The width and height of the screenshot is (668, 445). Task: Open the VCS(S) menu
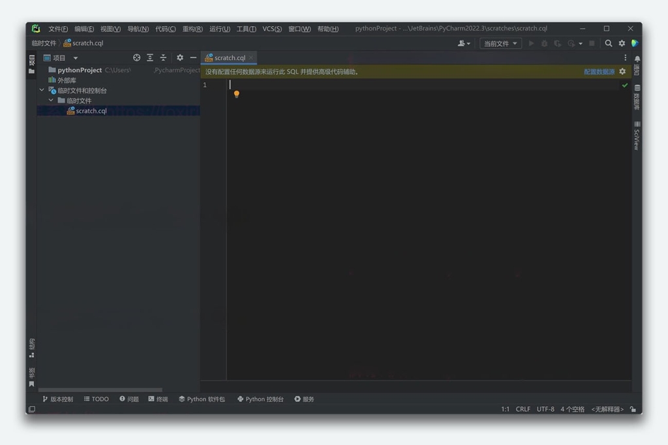272,29
